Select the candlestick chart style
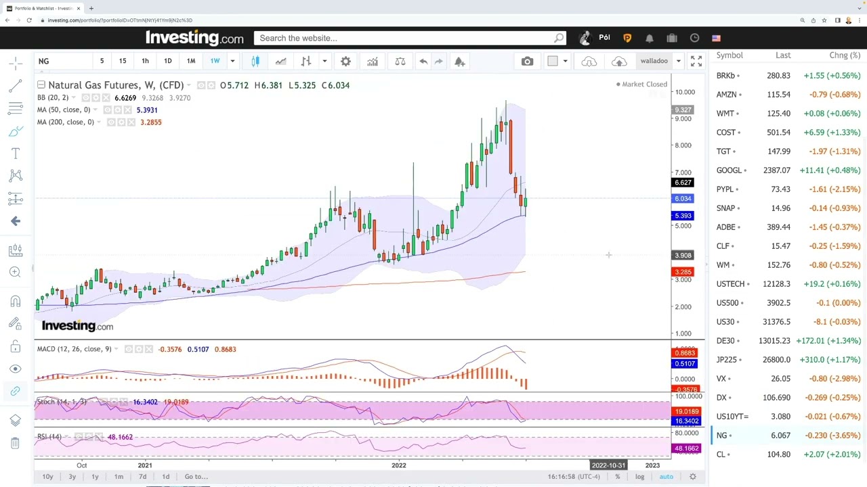The image size is (867, 487). 255,62
